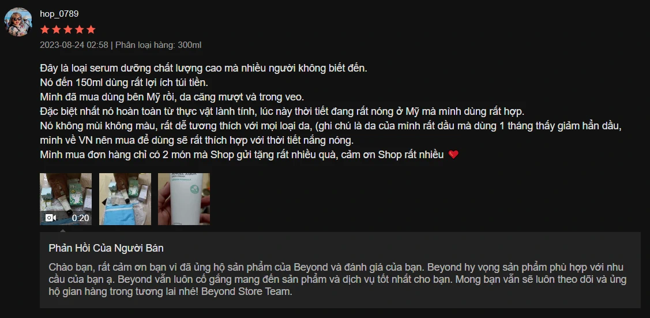
Task: Click the Phản Hồi Của Người Bán heading
Action: (106, 248)
